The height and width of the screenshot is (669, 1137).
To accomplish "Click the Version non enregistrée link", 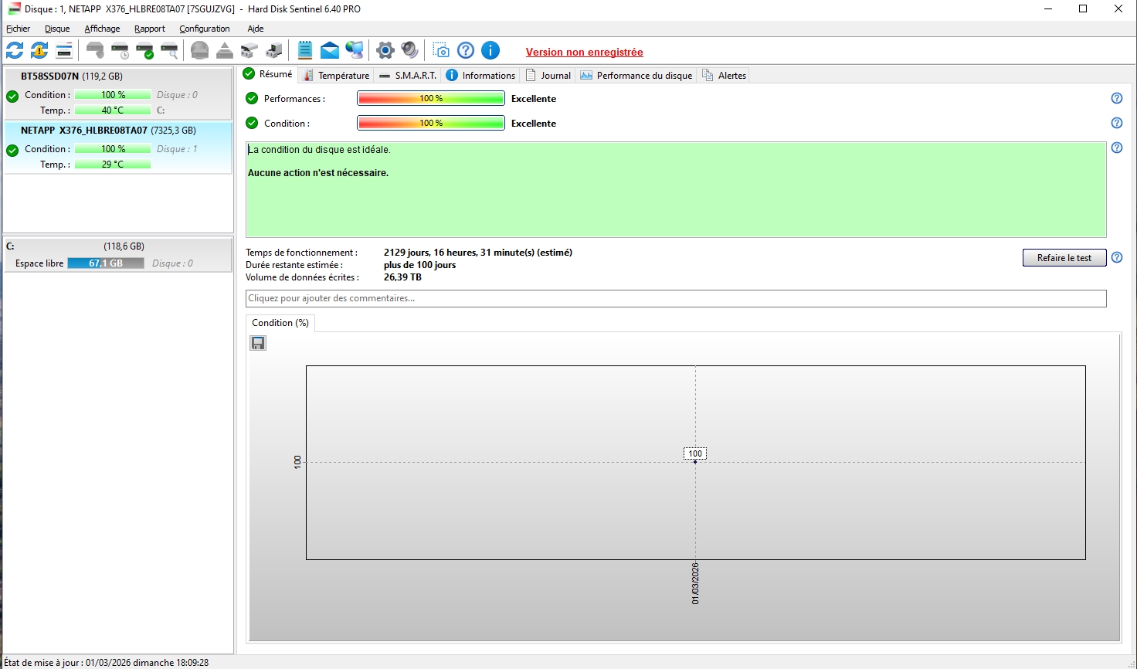I will coord(584,52).
